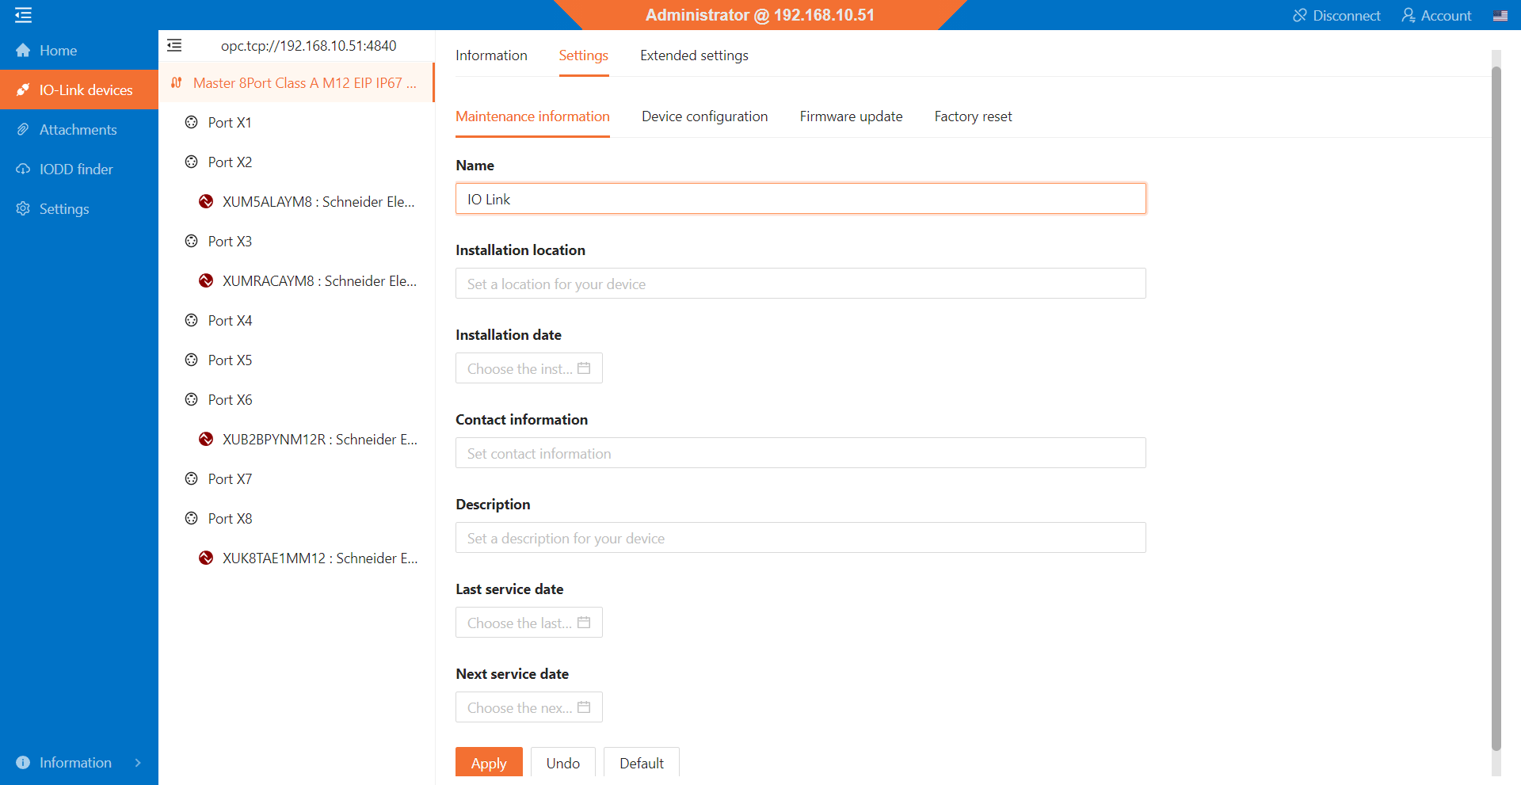Open Home in the sidebar
1521x785 pixels.
(x=79, y=51)
